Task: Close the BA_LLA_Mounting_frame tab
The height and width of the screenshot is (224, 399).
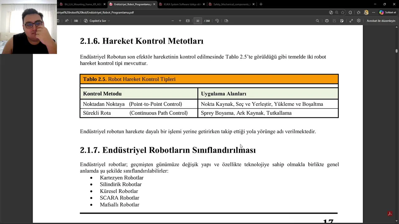Action: click(x=105, y=4)
